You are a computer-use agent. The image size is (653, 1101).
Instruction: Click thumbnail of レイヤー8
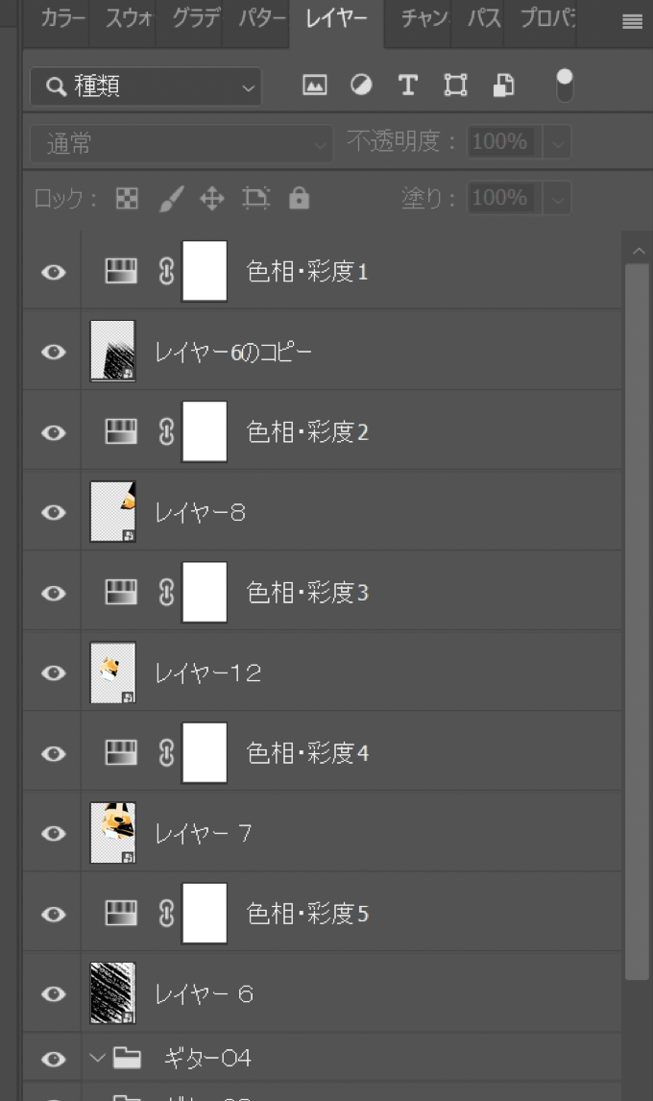pos(112,512)
